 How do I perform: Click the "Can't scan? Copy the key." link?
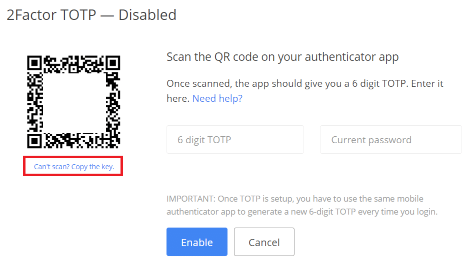click(74, 167)
